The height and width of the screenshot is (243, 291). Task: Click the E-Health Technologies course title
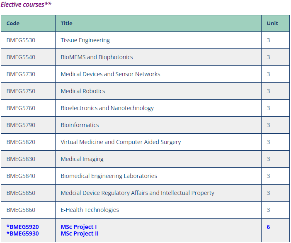pos(90,210)
